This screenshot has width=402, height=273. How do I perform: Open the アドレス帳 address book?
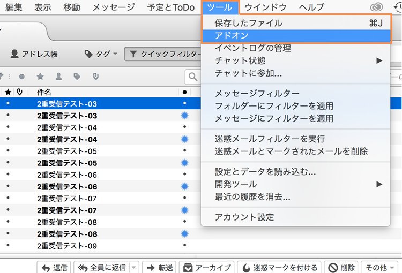[34, 54]
